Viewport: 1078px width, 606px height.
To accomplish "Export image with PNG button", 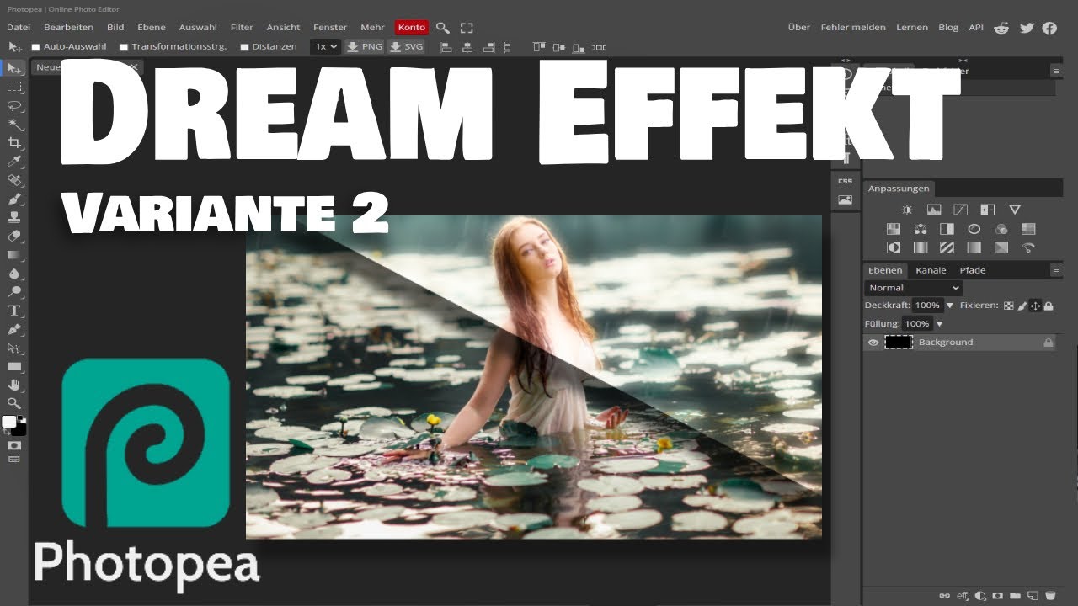I will [365, 47].
